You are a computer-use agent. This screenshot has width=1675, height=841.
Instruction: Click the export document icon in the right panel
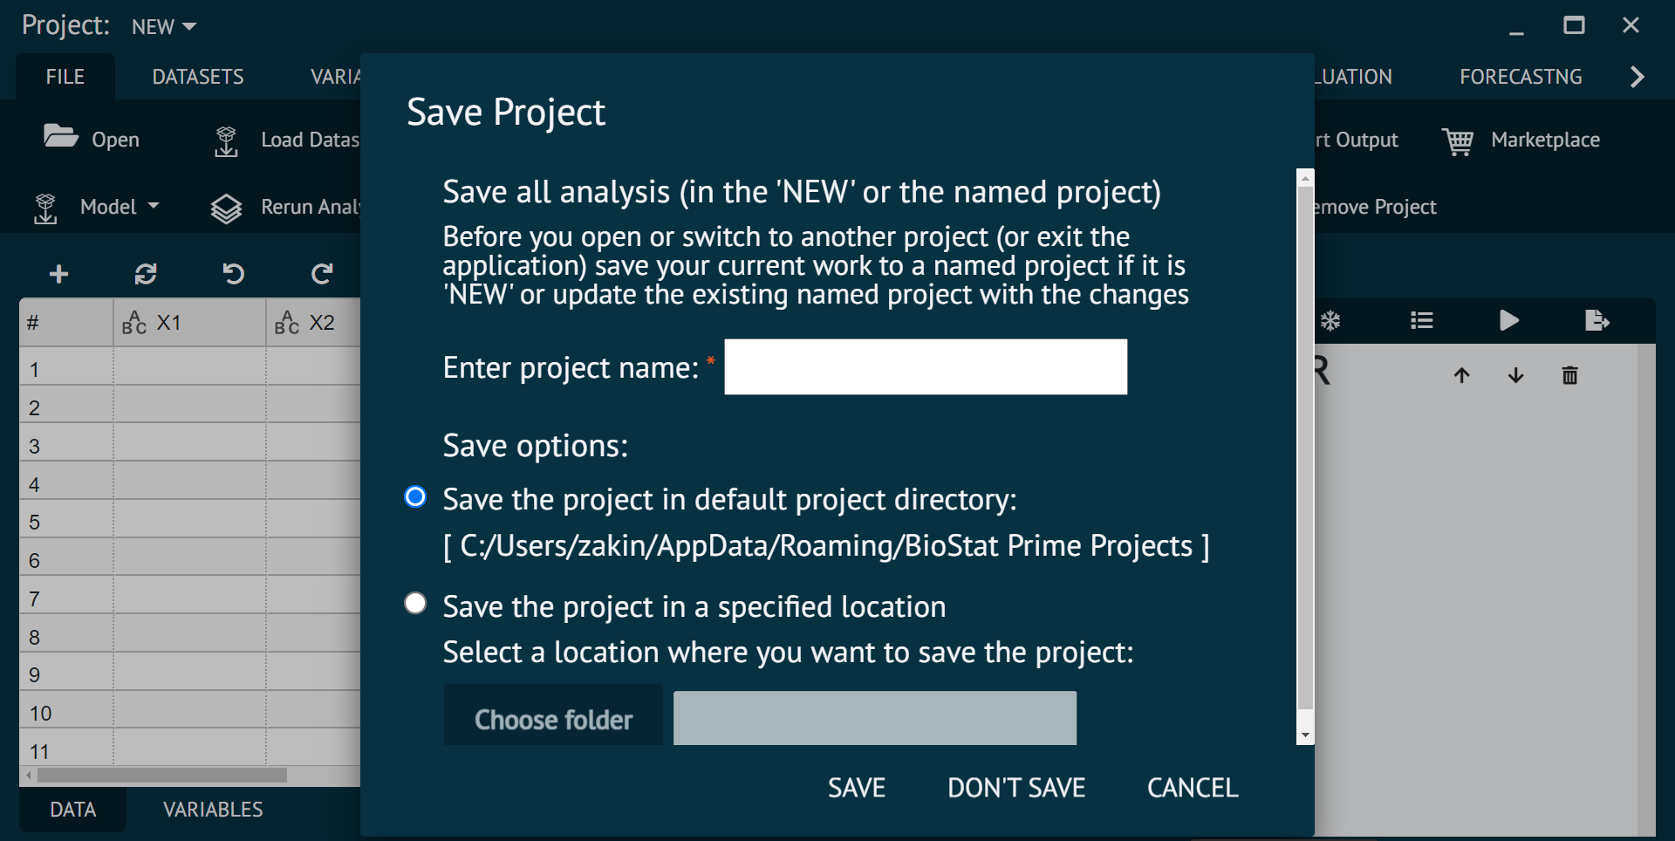point(1597,320)
